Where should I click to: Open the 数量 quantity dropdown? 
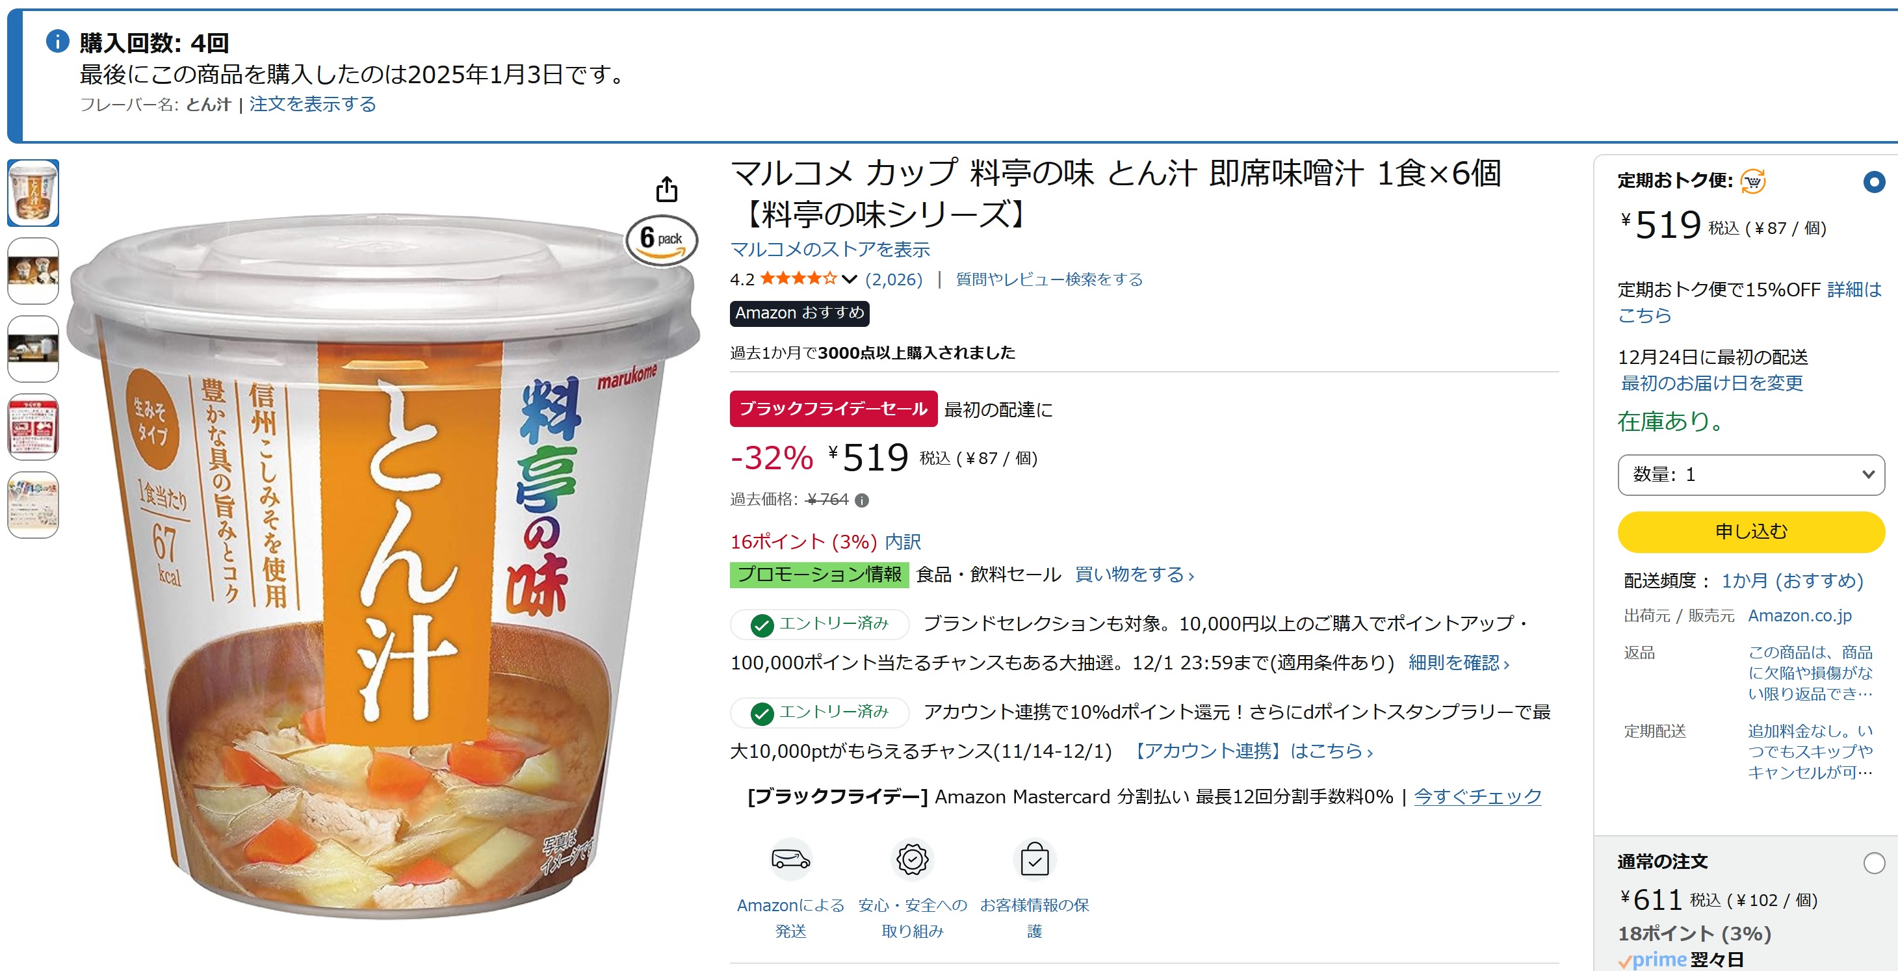click(1750, 475)
